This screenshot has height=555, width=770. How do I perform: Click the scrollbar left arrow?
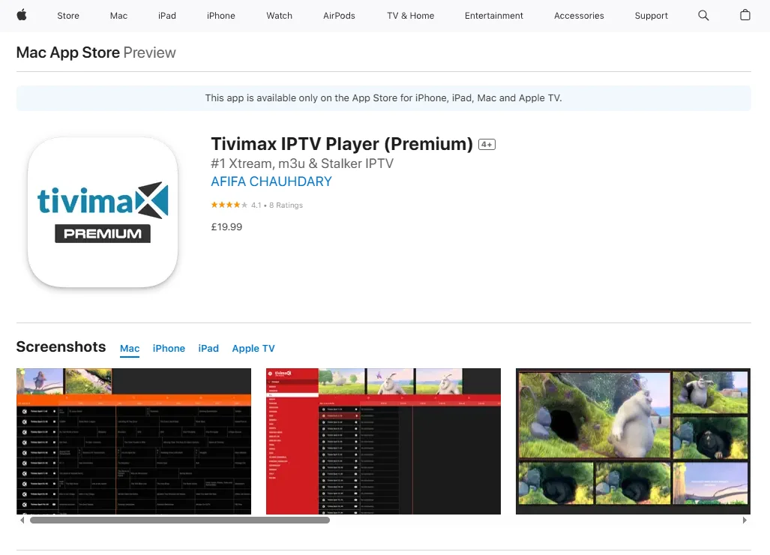pyautogui.click(x=22, y=520)
